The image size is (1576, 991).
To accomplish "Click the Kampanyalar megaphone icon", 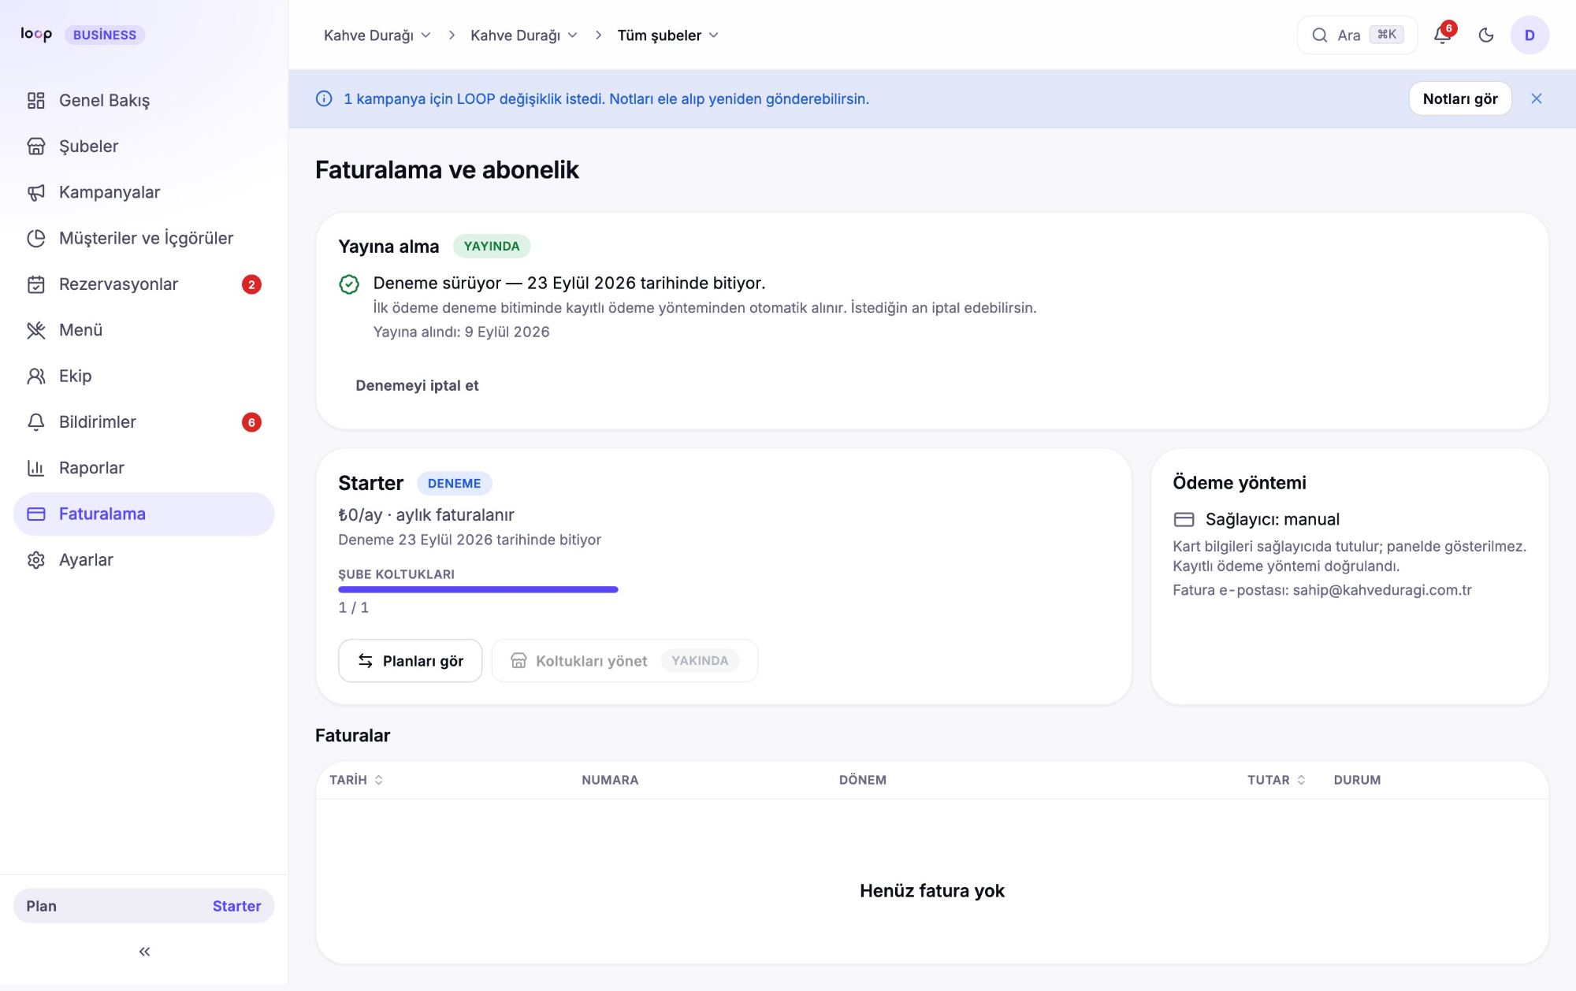I will 36,192.
